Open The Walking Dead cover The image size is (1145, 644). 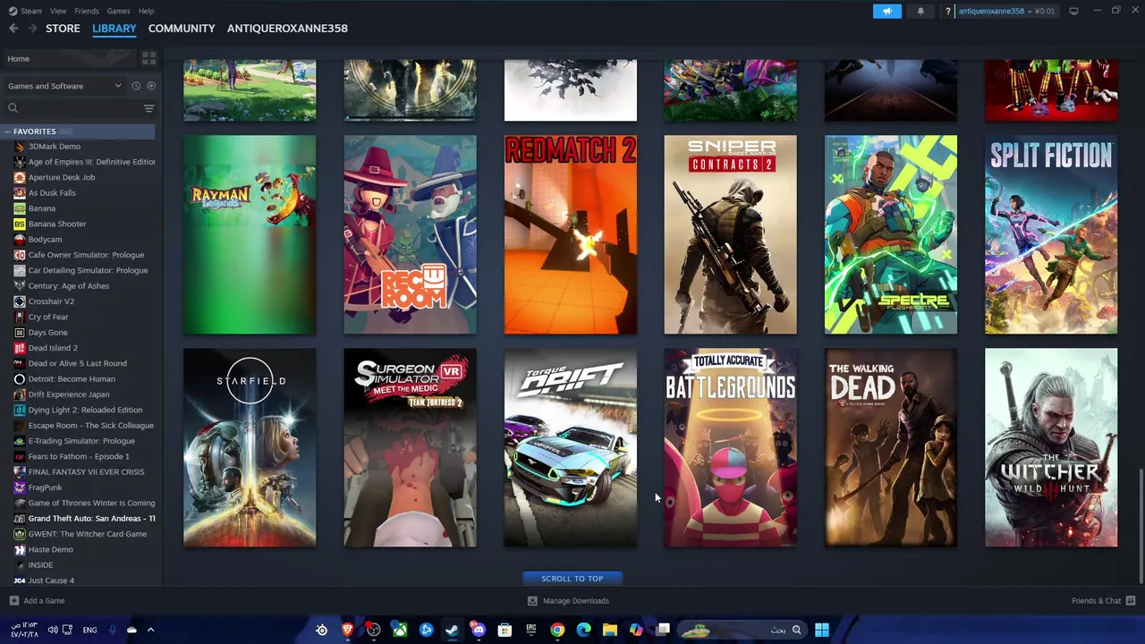click(891, 447)
